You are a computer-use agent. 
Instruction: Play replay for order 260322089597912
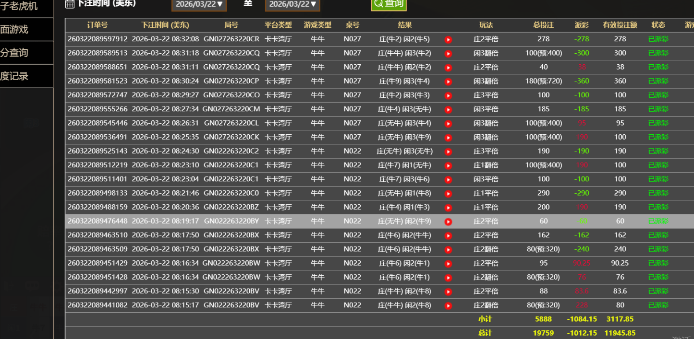pos(448,40)
